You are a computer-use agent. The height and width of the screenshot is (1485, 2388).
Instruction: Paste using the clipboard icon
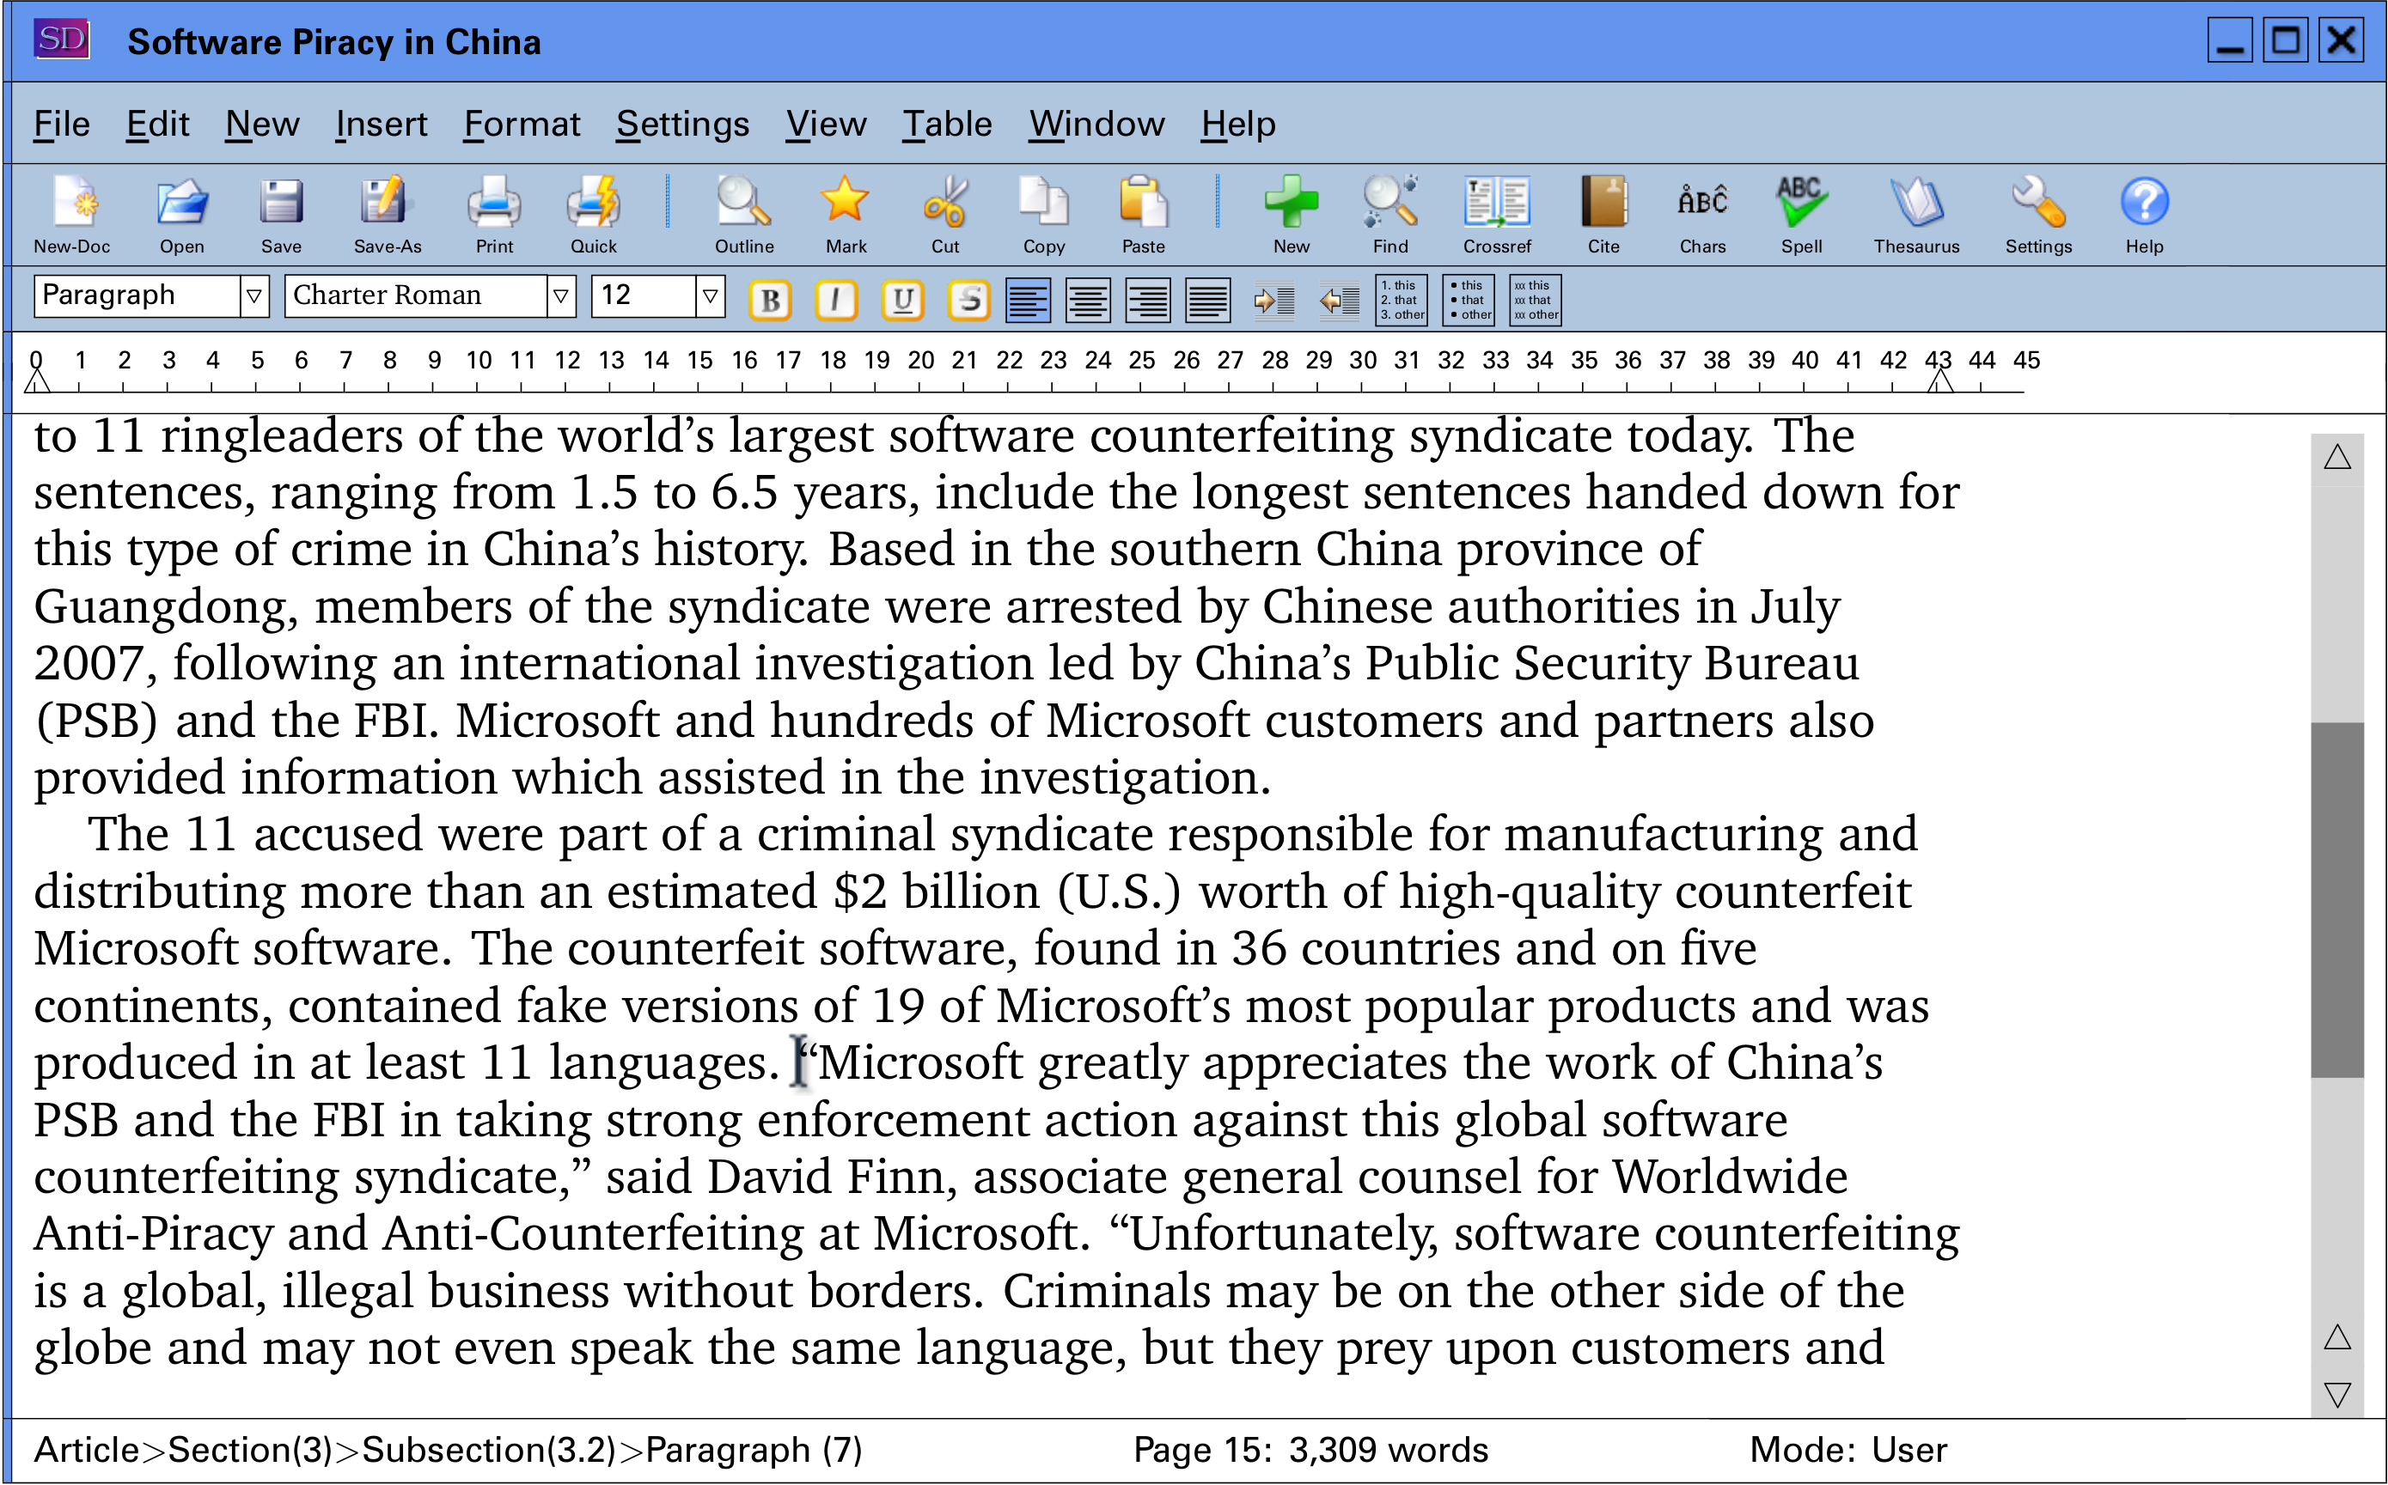coord(1144,201)
